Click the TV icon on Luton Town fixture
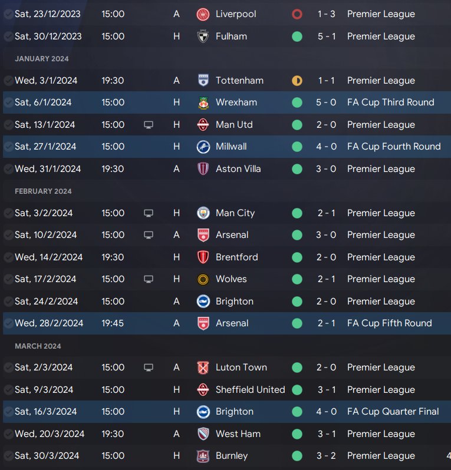 (x=149, y=368)
